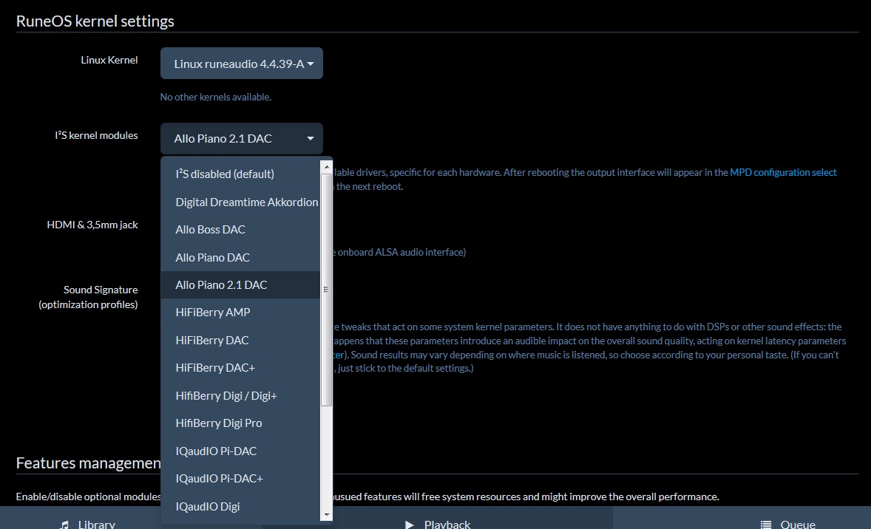This screenshot has width=871, height=529.
Task: Select I²S disabled (default) option
Action: click(x=225, y=174)
